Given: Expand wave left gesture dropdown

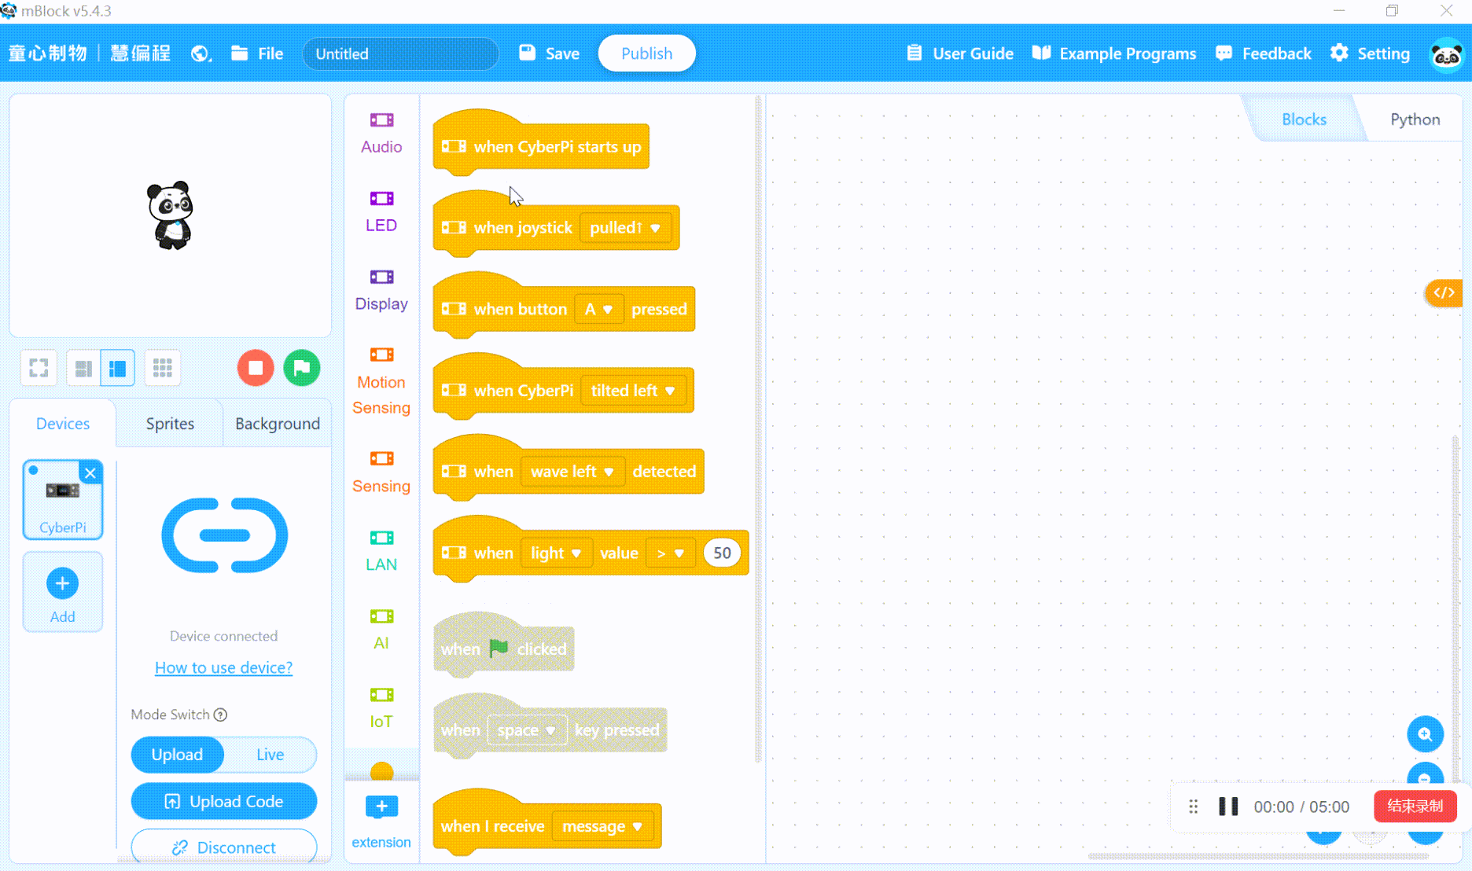Looking at the screenshot, I should click(572, 472).
